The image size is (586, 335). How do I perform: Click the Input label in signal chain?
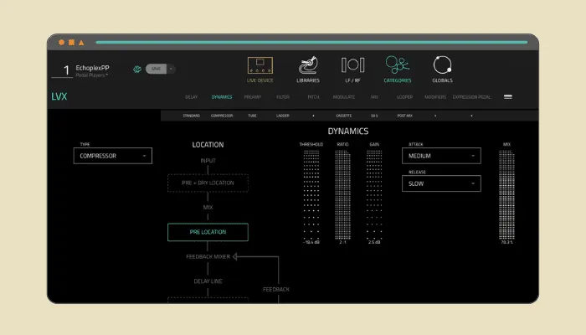tap(208, 161)
